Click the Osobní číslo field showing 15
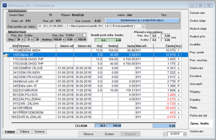 coord(39,15)
